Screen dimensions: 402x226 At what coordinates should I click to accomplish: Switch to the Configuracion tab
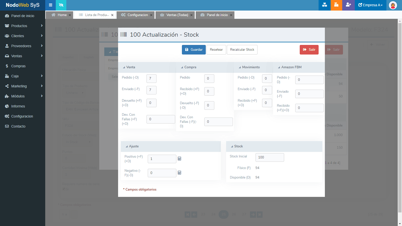[137, 15]
